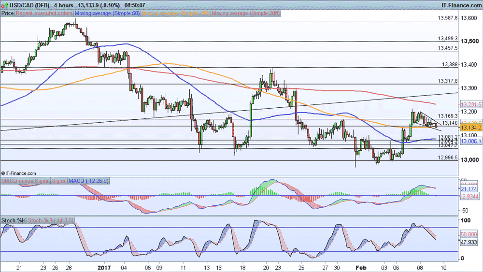Image resolution: width=483 pixels, height=272 pixels.
Task: Click the 11 date marker on time axis
Action: (183, 268)
